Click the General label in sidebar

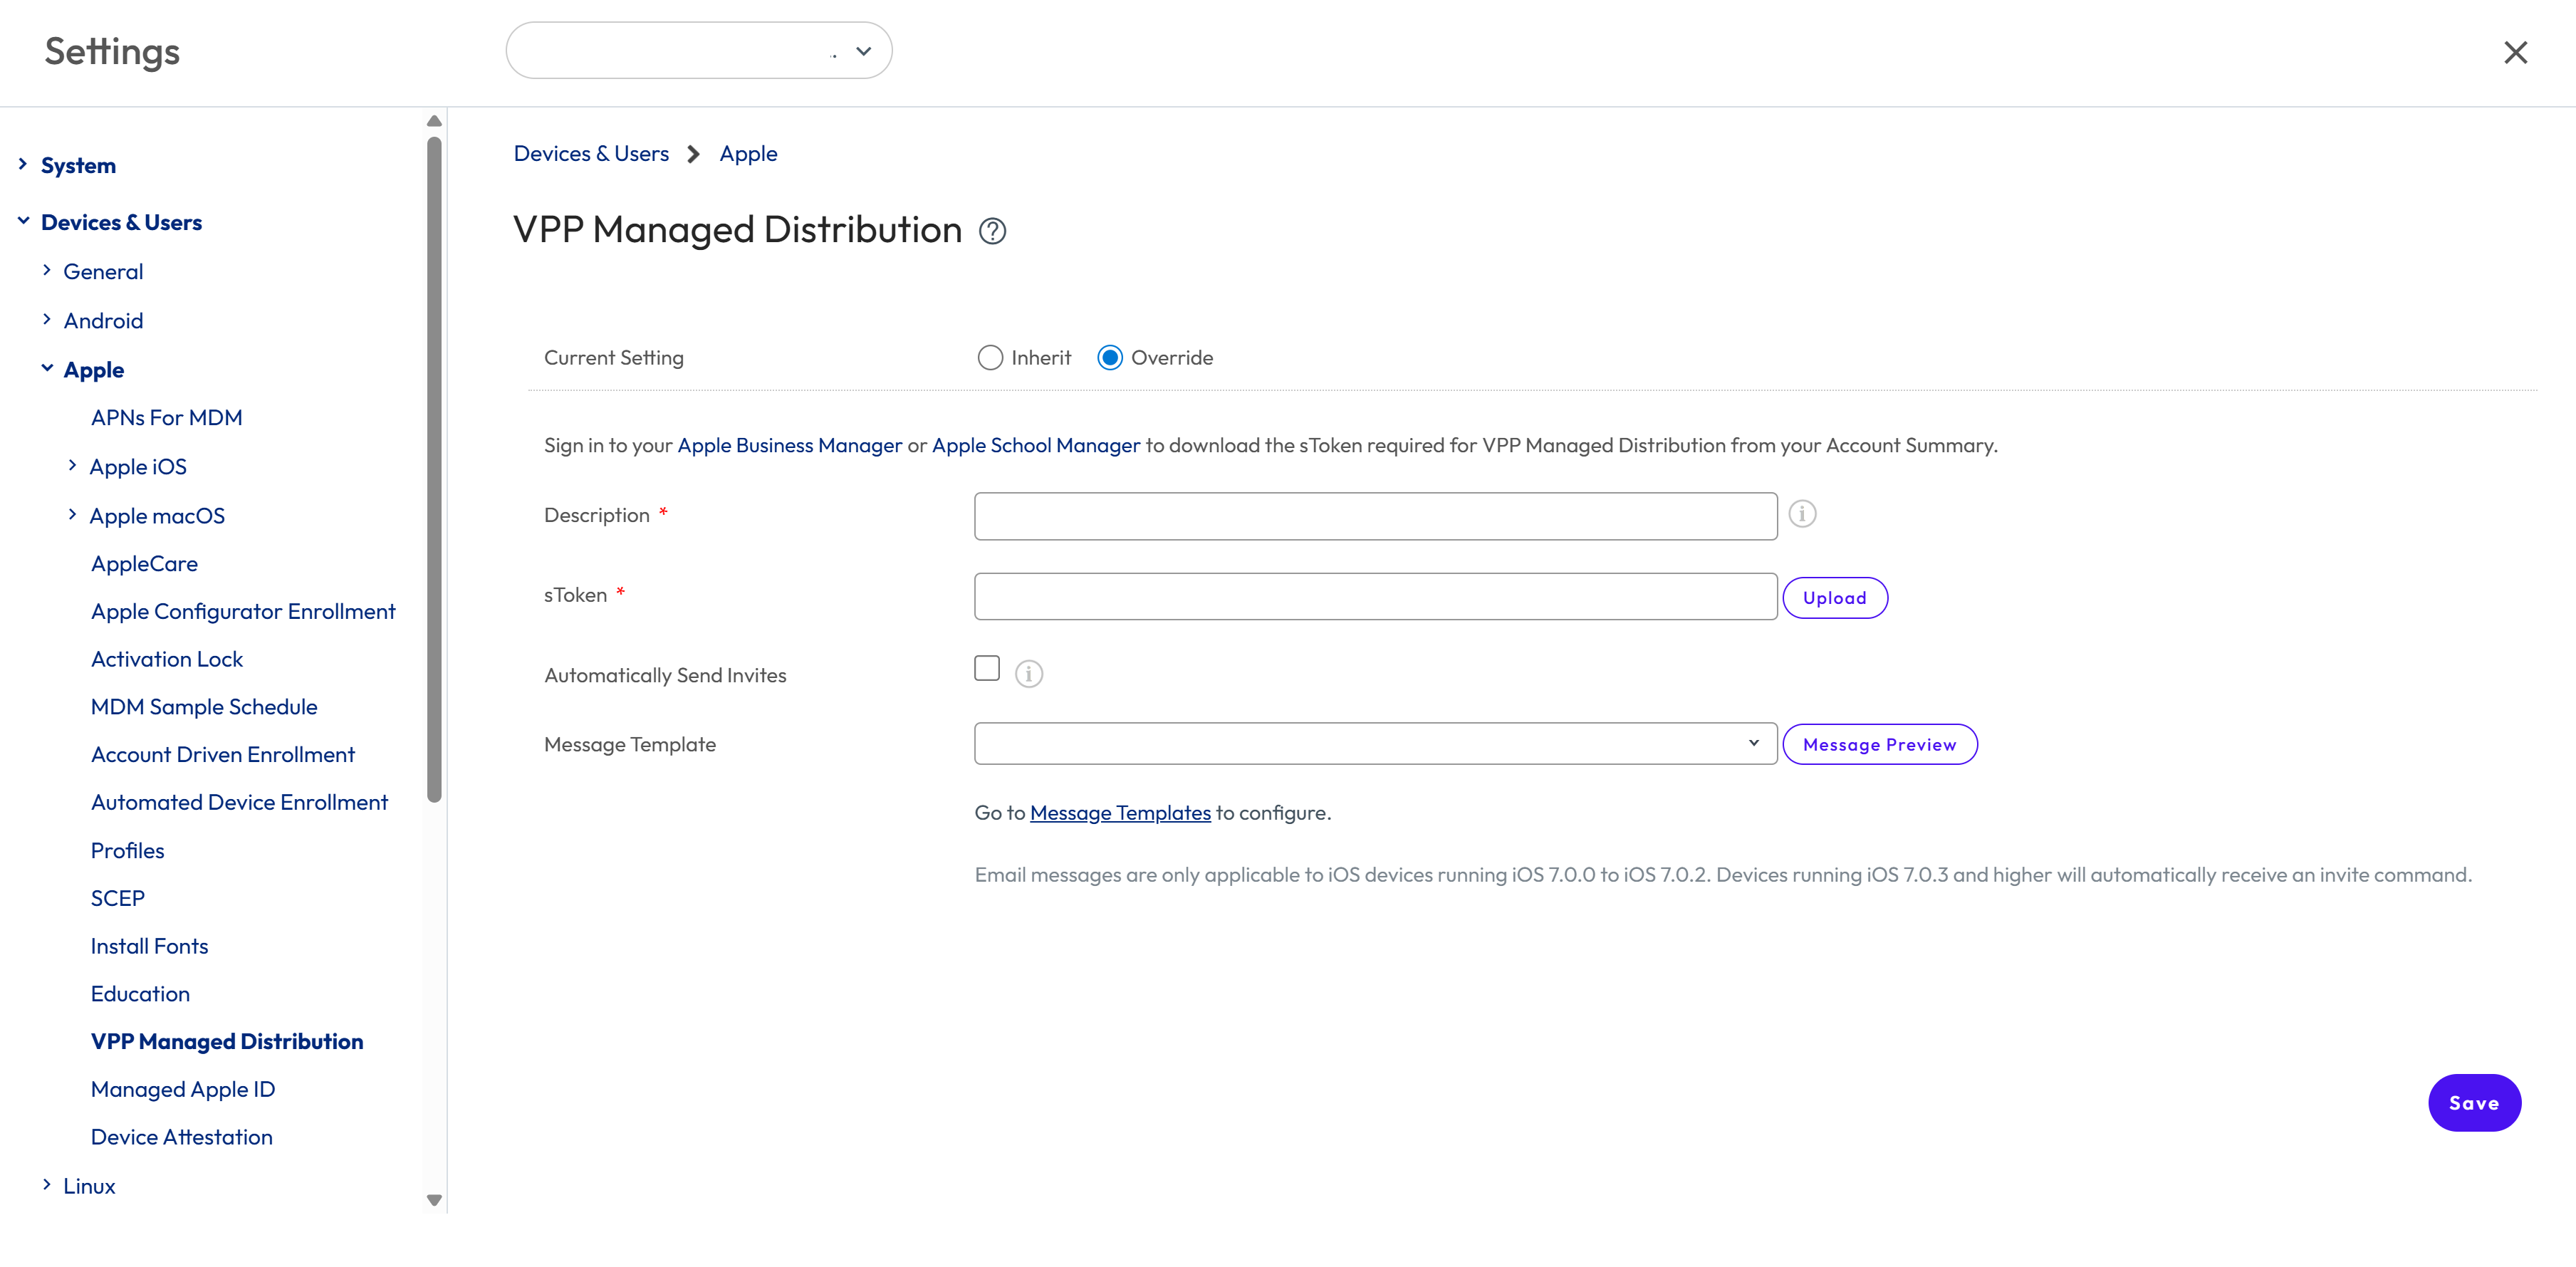pyautogui.click(x=103, y=272)
